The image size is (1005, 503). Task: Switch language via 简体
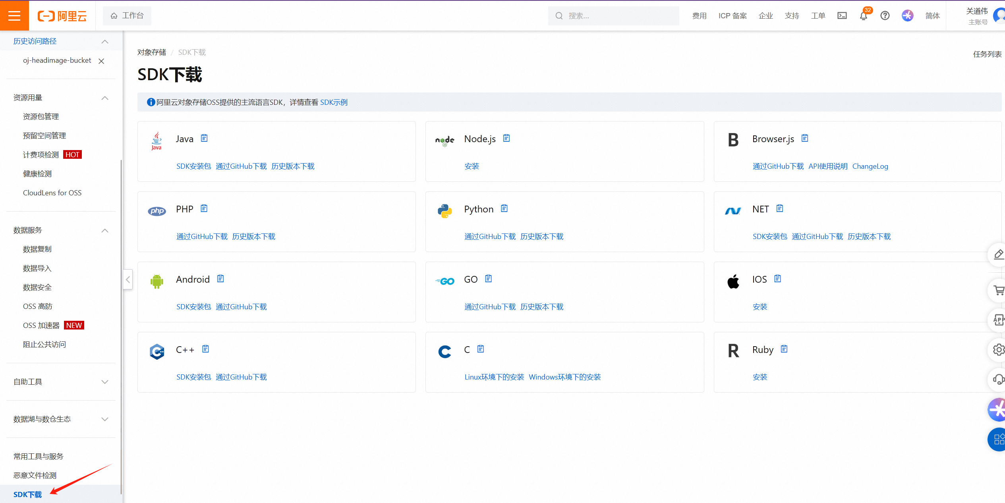(x=933, y=16)
